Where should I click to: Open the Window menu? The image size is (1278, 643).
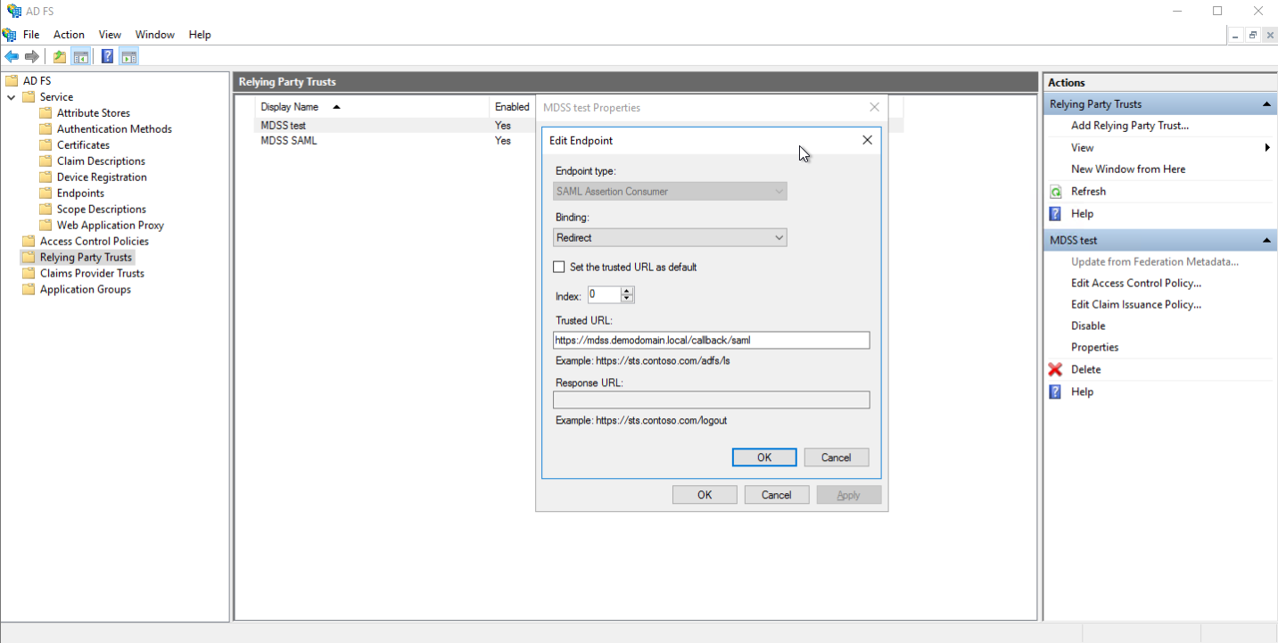point(155,35)
